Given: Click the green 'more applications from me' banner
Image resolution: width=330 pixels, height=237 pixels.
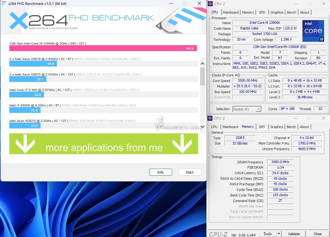Looking at the screenshot, I should click(x=103, y=144).
